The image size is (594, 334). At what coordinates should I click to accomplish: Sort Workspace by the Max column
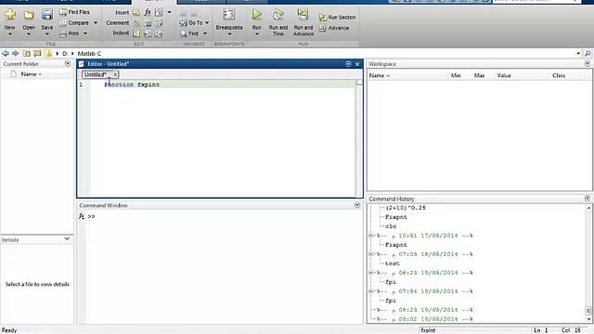479,76
